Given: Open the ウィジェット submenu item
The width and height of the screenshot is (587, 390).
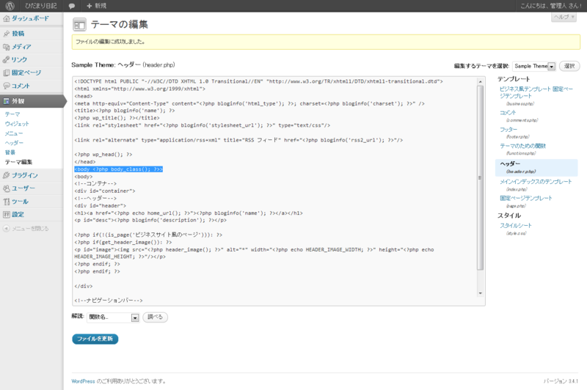Looking at the screenshot, I should point(17,124).
